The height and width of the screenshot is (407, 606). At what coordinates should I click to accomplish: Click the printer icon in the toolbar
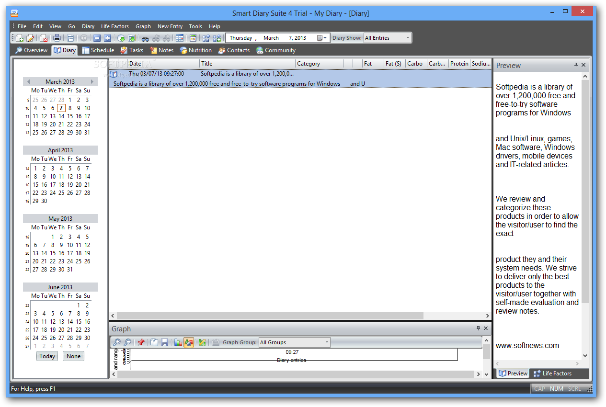[57, 38]
